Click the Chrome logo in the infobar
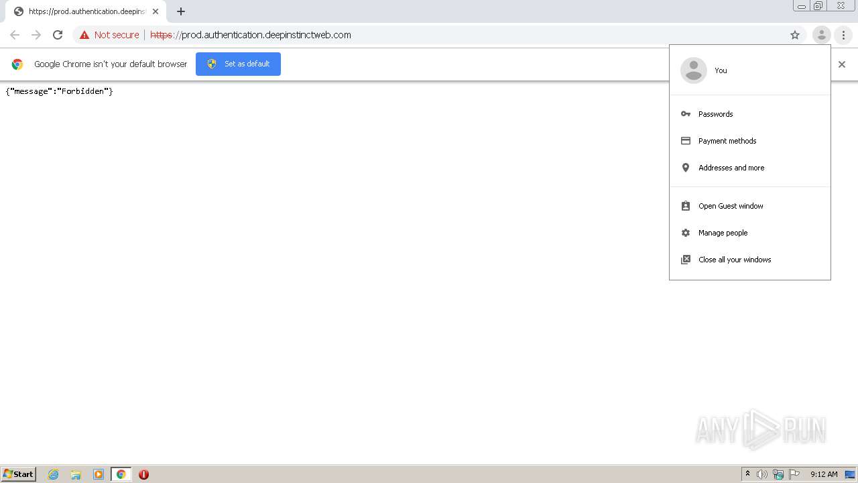 pos(17,64)
